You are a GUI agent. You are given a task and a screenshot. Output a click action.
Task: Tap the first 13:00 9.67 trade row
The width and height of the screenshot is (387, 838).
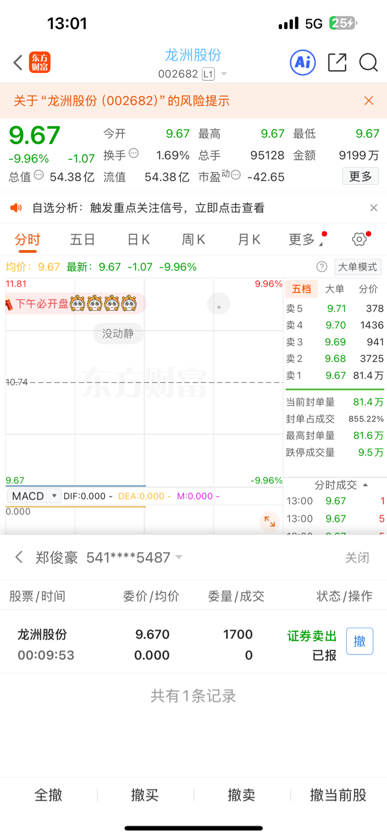pos(336,501)
